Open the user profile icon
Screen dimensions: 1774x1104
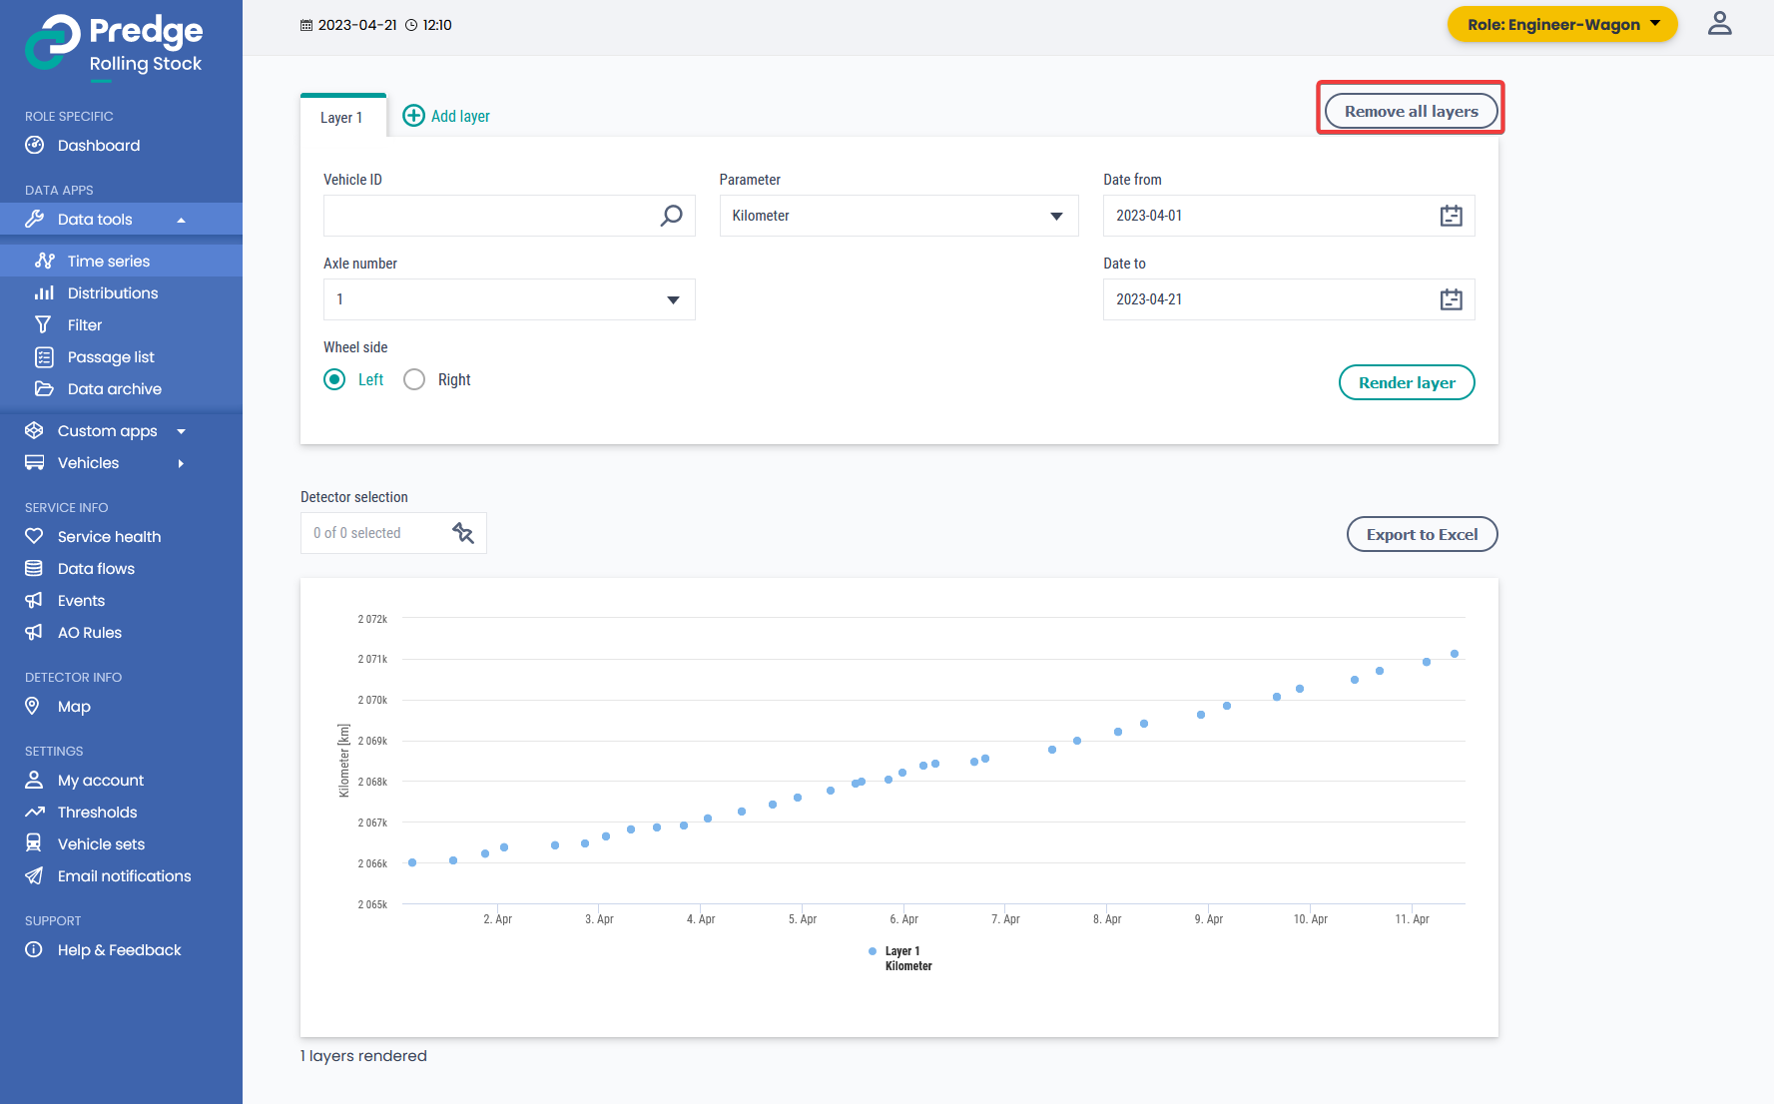coord(1719,24)
